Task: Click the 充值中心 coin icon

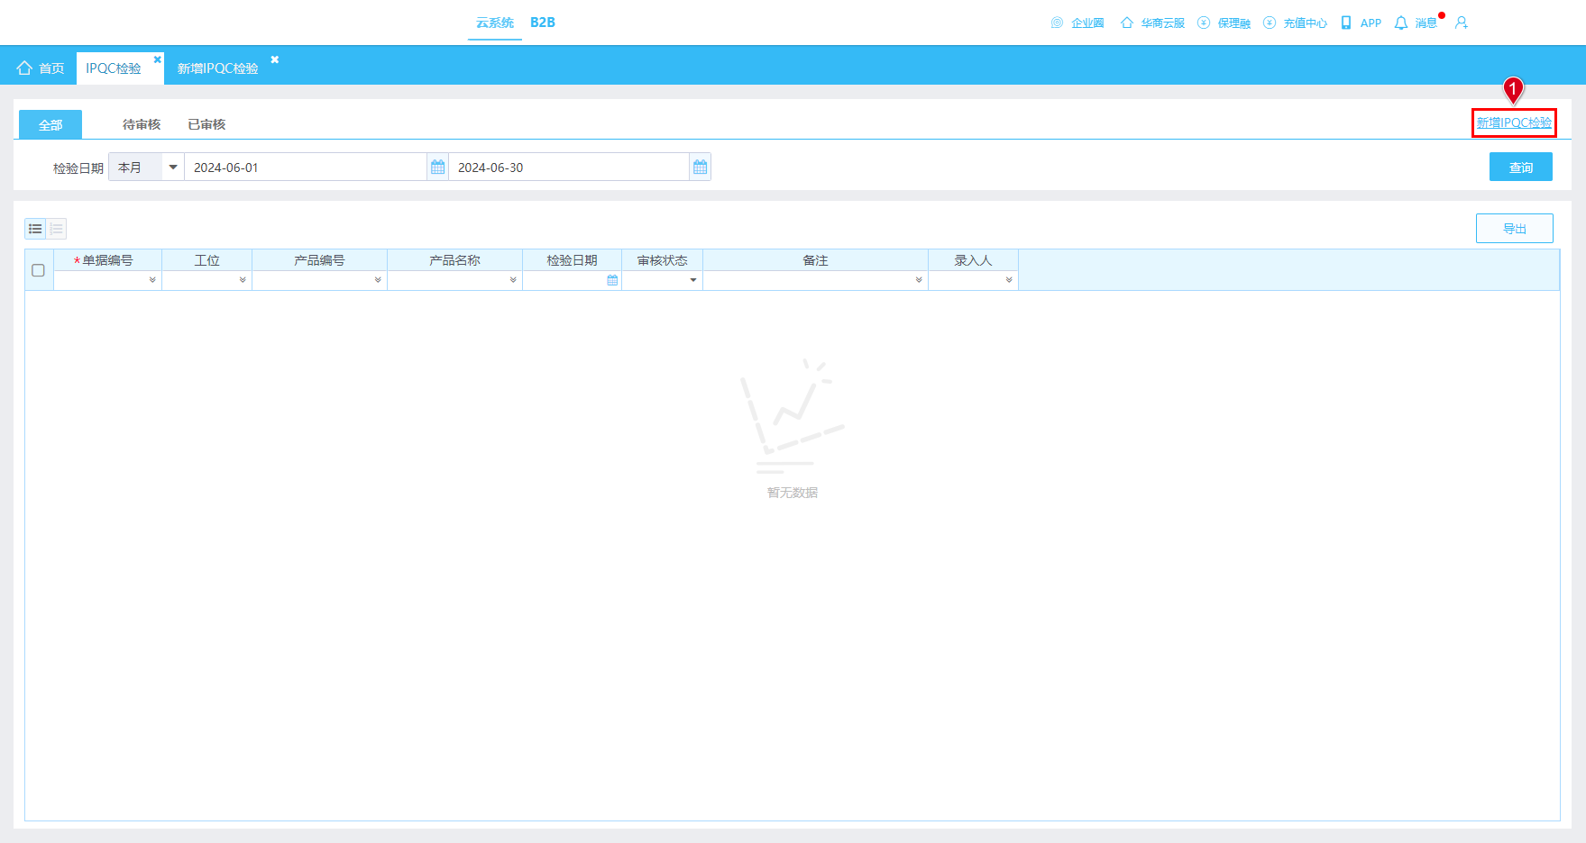Action: point(1270,23)
